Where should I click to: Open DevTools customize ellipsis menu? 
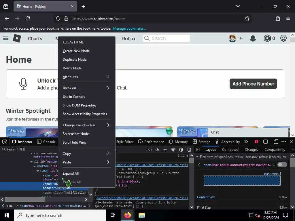[284, 142]
